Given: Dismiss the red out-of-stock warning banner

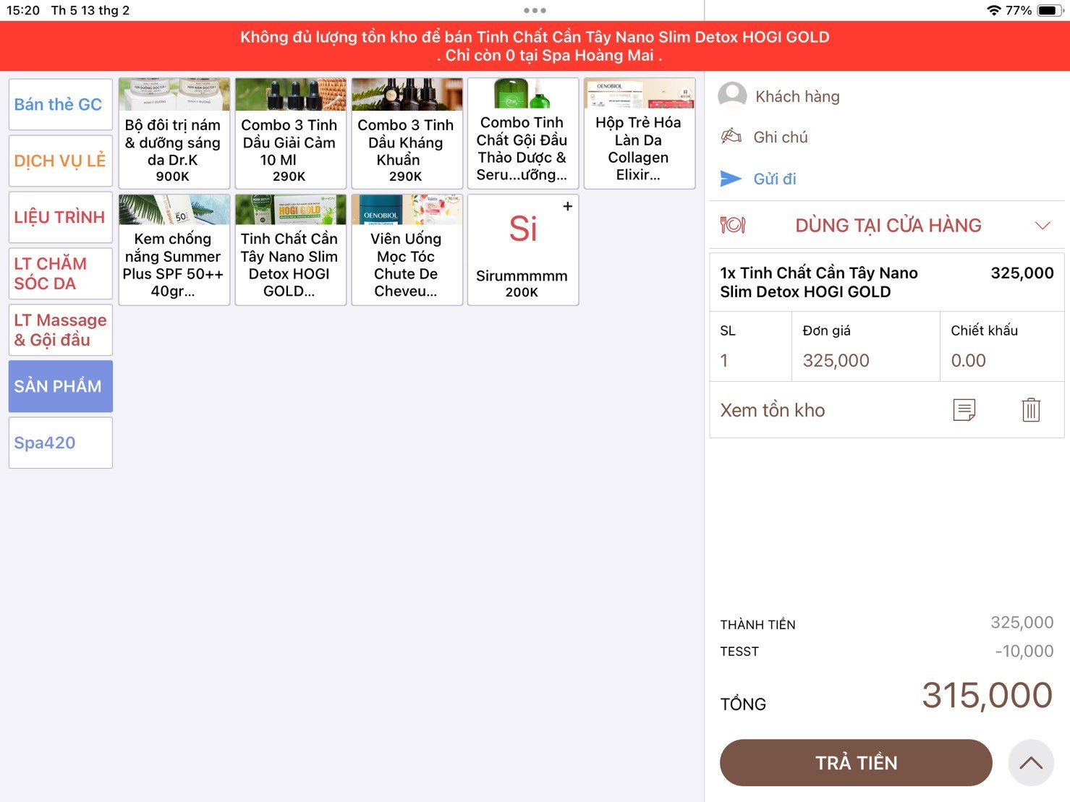Looking at the screenshot, I should point(535,46).
